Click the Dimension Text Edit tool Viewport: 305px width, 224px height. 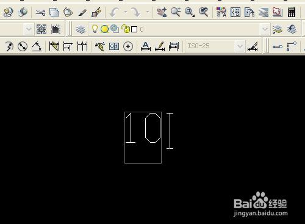pyautogui.click(x=160, y=46)
